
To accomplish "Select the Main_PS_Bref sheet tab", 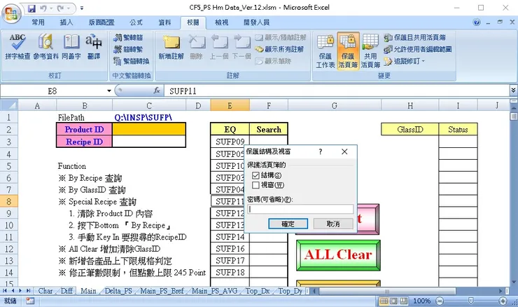I will point(162,291).
